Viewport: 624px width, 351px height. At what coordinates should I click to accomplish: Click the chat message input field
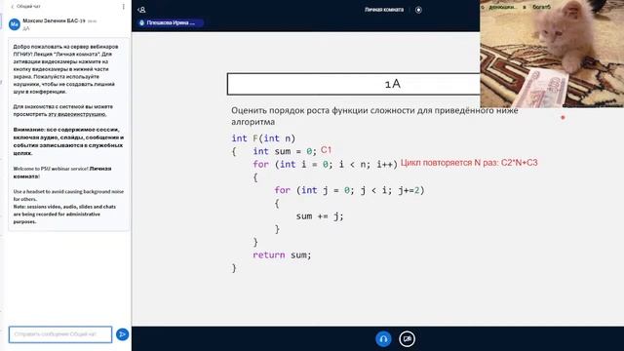60,334
